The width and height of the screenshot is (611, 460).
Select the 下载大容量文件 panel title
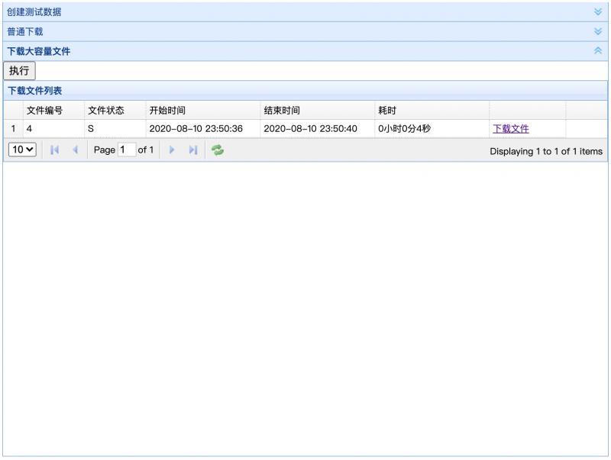39,51
